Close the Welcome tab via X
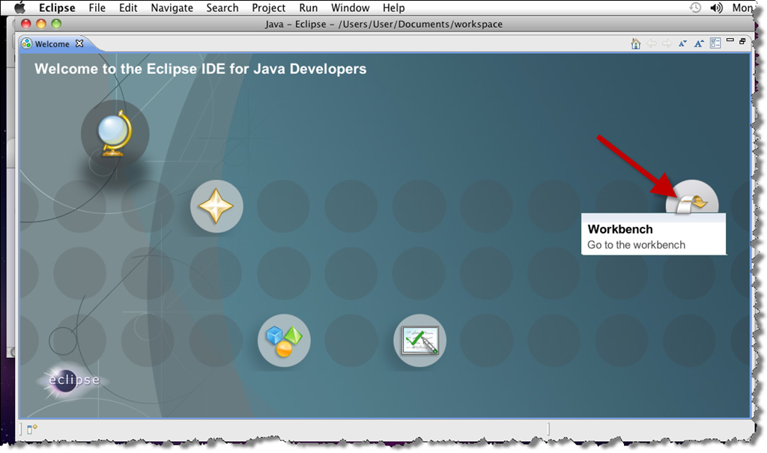The image size is (767, 453). pos(79,43)
